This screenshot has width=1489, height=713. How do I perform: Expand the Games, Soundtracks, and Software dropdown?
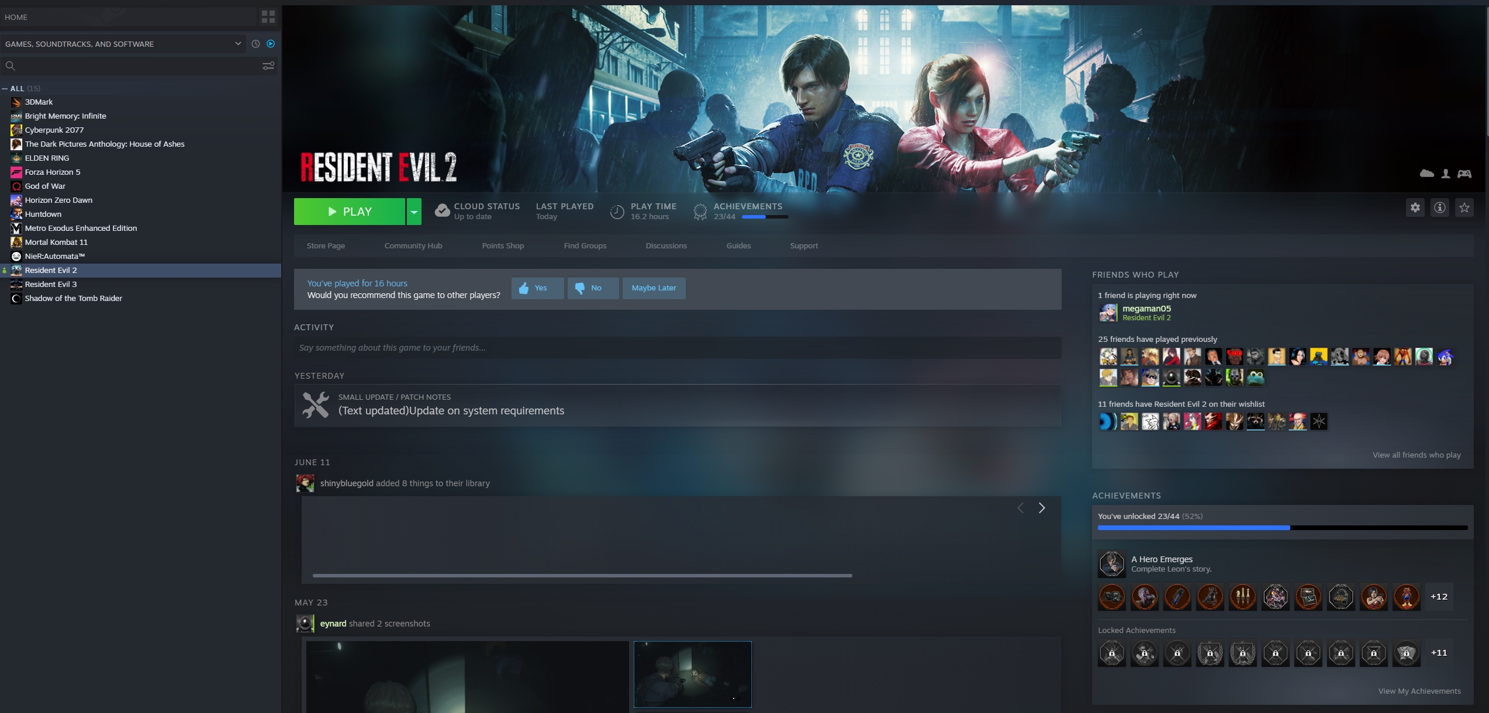(123, 44)
